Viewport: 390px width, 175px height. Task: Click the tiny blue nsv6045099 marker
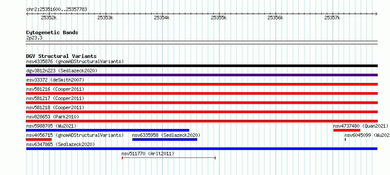[x=345, y=139]
